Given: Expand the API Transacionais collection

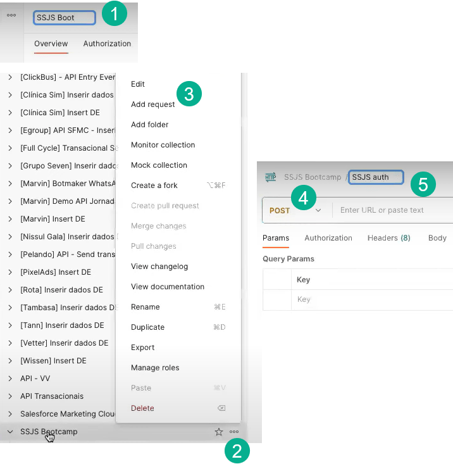Looking at the screenshot, I should tap(10, 396).
